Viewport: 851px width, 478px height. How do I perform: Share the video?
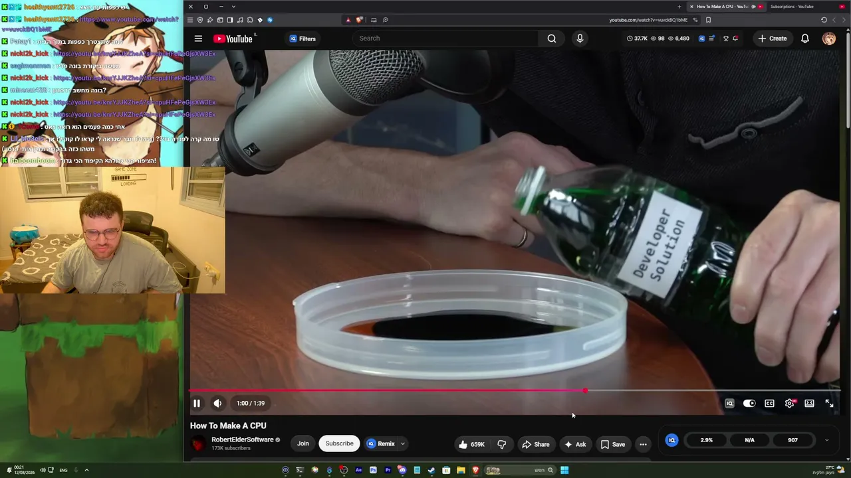click(536, 444)
